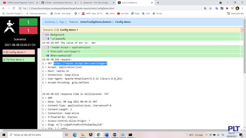Close the GitHub intuit/karate tab

pyautogui.click(x=75, y=3)
